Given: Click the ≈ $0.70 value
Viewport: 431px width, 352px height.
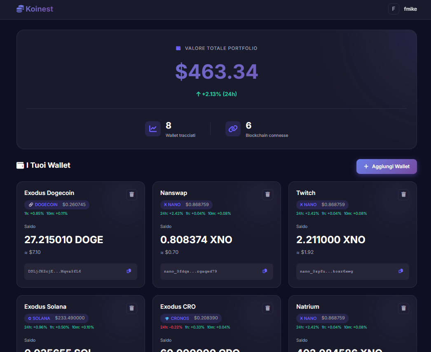Looking at the screenshot, I should (x=169, y=252).
